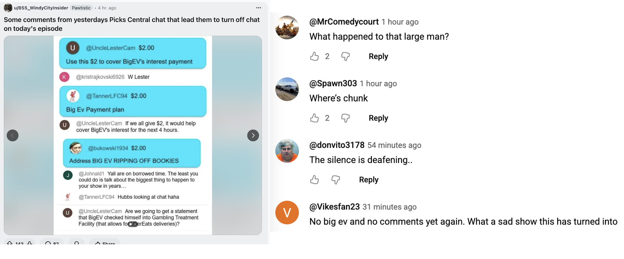Dislike @donvito3178's comment with the thumbs-down icon

tap(335, 180)
